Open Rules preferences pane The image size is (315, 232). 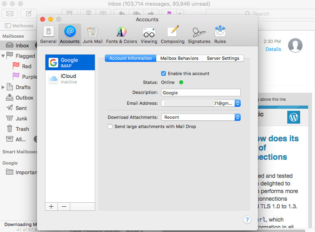pyautogui.click(x=220, y=35)
